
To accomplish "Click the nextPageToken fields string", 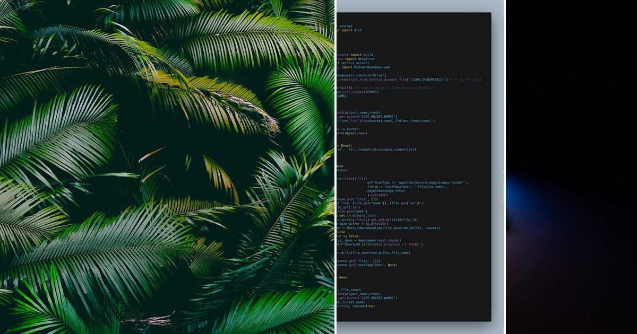I will pos(397,187).
